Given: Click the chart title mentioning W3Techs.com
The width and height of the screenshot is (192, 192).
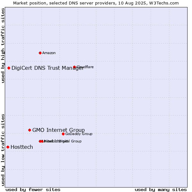Looking at the screenshot, I should (x=96, y=3).
